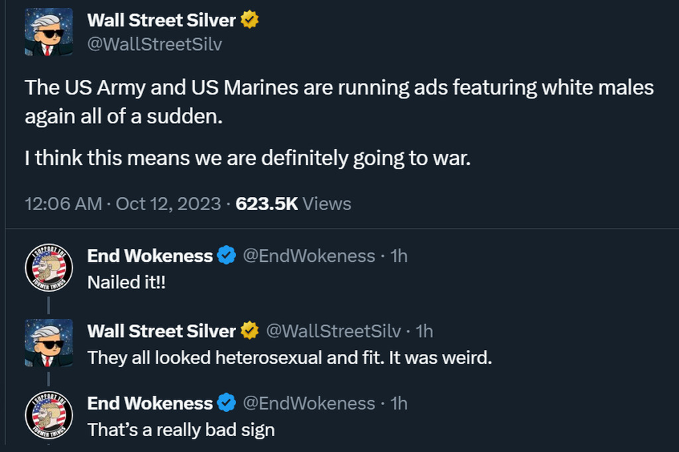Open End Wokeness avatar beside "Nailed it!!"
679x452 pixels.
48,268
